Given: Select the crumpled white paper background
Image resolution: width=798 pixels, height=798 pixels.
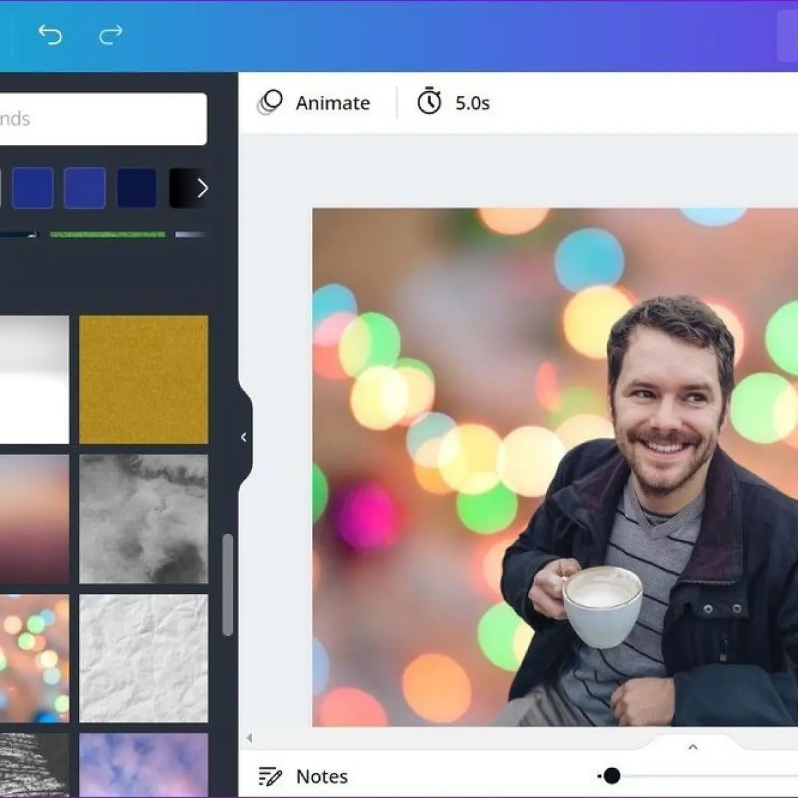Looking at the screenshot, I should coord(144,658).
